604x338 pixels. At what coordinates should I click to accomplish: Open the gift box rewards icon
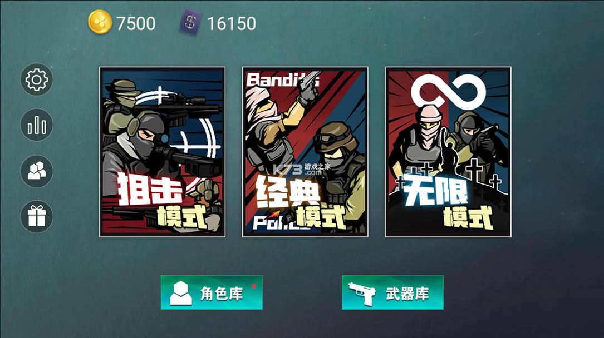[37, 216]
